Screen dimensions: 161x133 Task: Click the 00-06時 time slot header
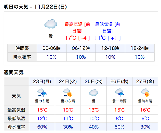51,48
